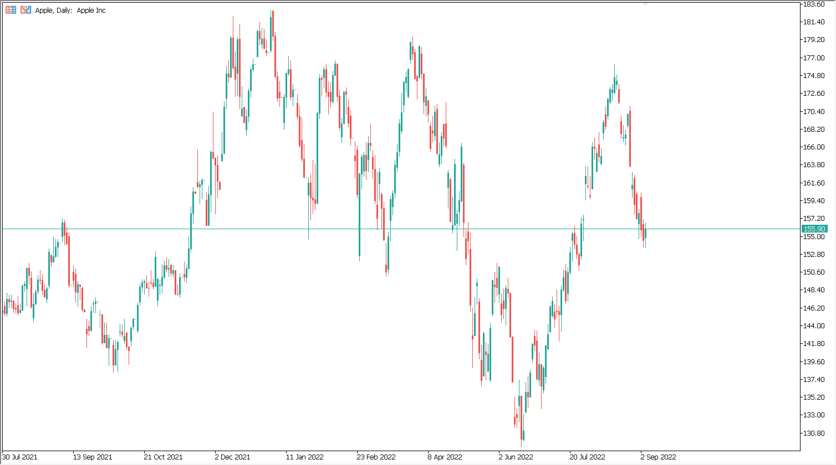The height and width of the screenshot is (465, 836).
Task: Click the 23 Feb 2022 date label
Action: (x=376, y=457)
